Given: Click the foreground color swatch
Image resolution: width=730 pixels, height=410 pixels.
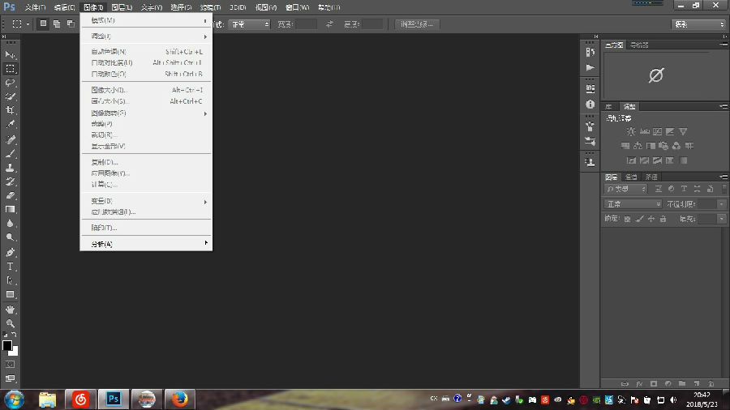Looking at the screenshot, I should [x=7, y=345].
